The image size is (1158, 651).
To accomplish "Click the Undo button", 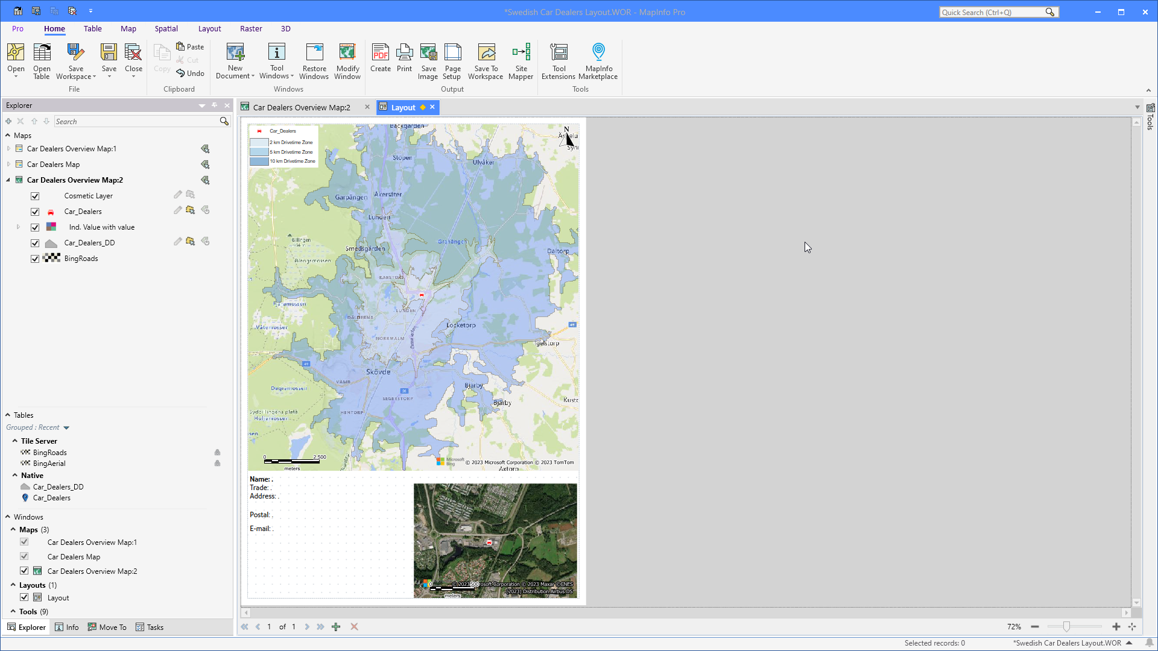I will 190,73.
